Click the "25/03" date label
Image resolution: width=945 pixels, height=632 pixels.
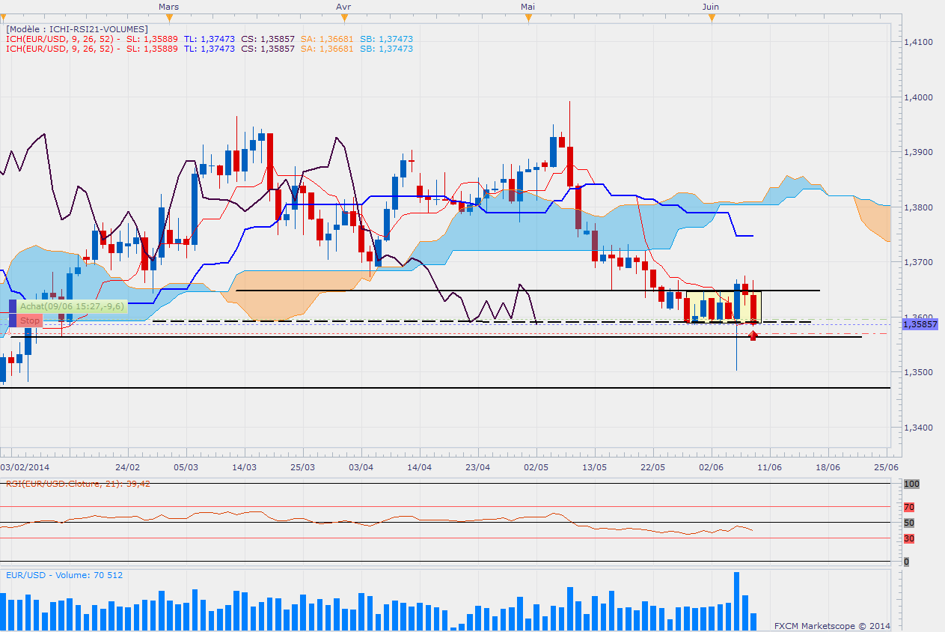(x=302, y=467)
